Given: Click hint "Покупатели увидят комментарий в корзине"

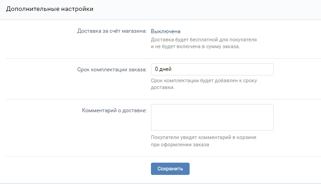Looking at the screenshot, I should pyautogui.click(x=206, y=138).
